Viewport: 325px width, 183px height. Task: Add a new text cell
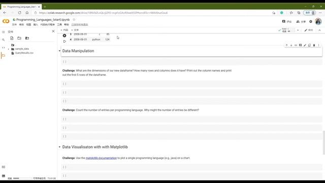point(75,30)
